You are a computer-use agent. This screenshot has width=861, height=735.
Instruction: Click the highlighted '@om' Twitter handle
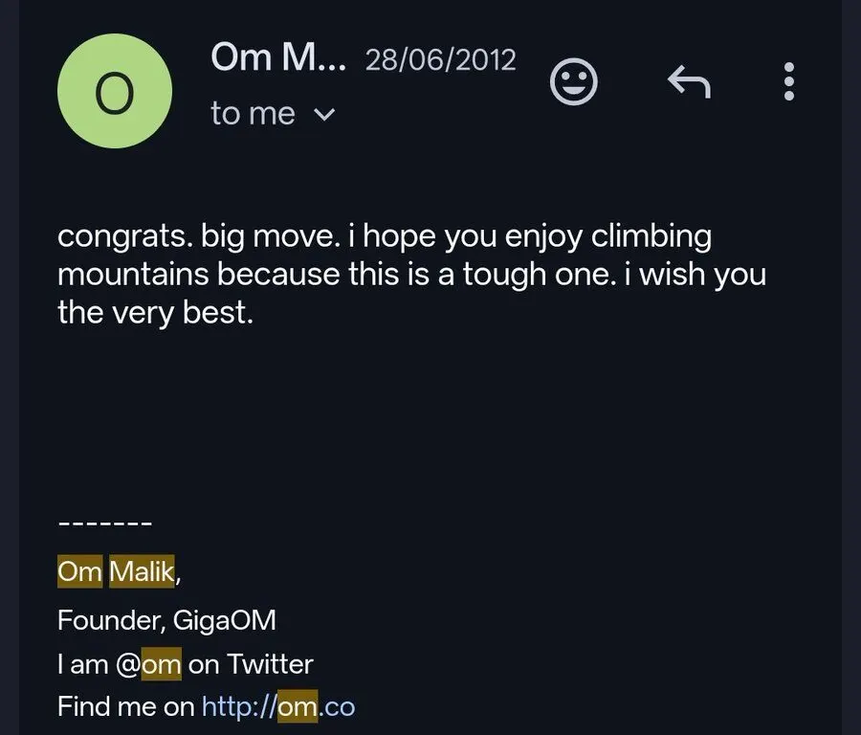(148, 664)
